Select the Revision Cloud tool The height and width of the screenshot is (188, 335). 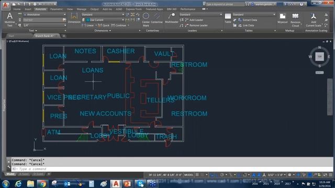[x=295, y=20]
